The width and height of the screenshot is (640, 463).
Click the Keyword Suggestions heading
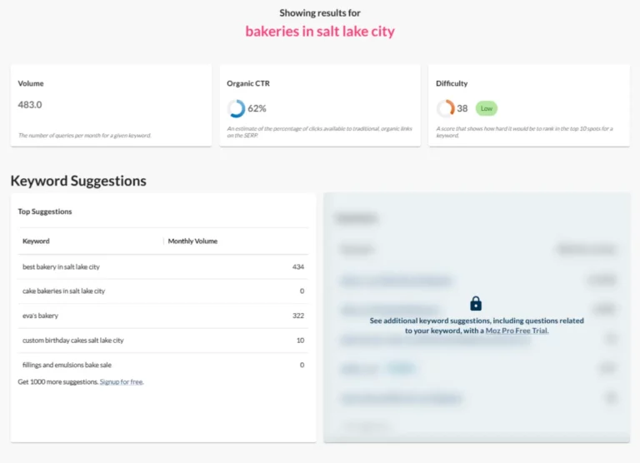[78, 181]
